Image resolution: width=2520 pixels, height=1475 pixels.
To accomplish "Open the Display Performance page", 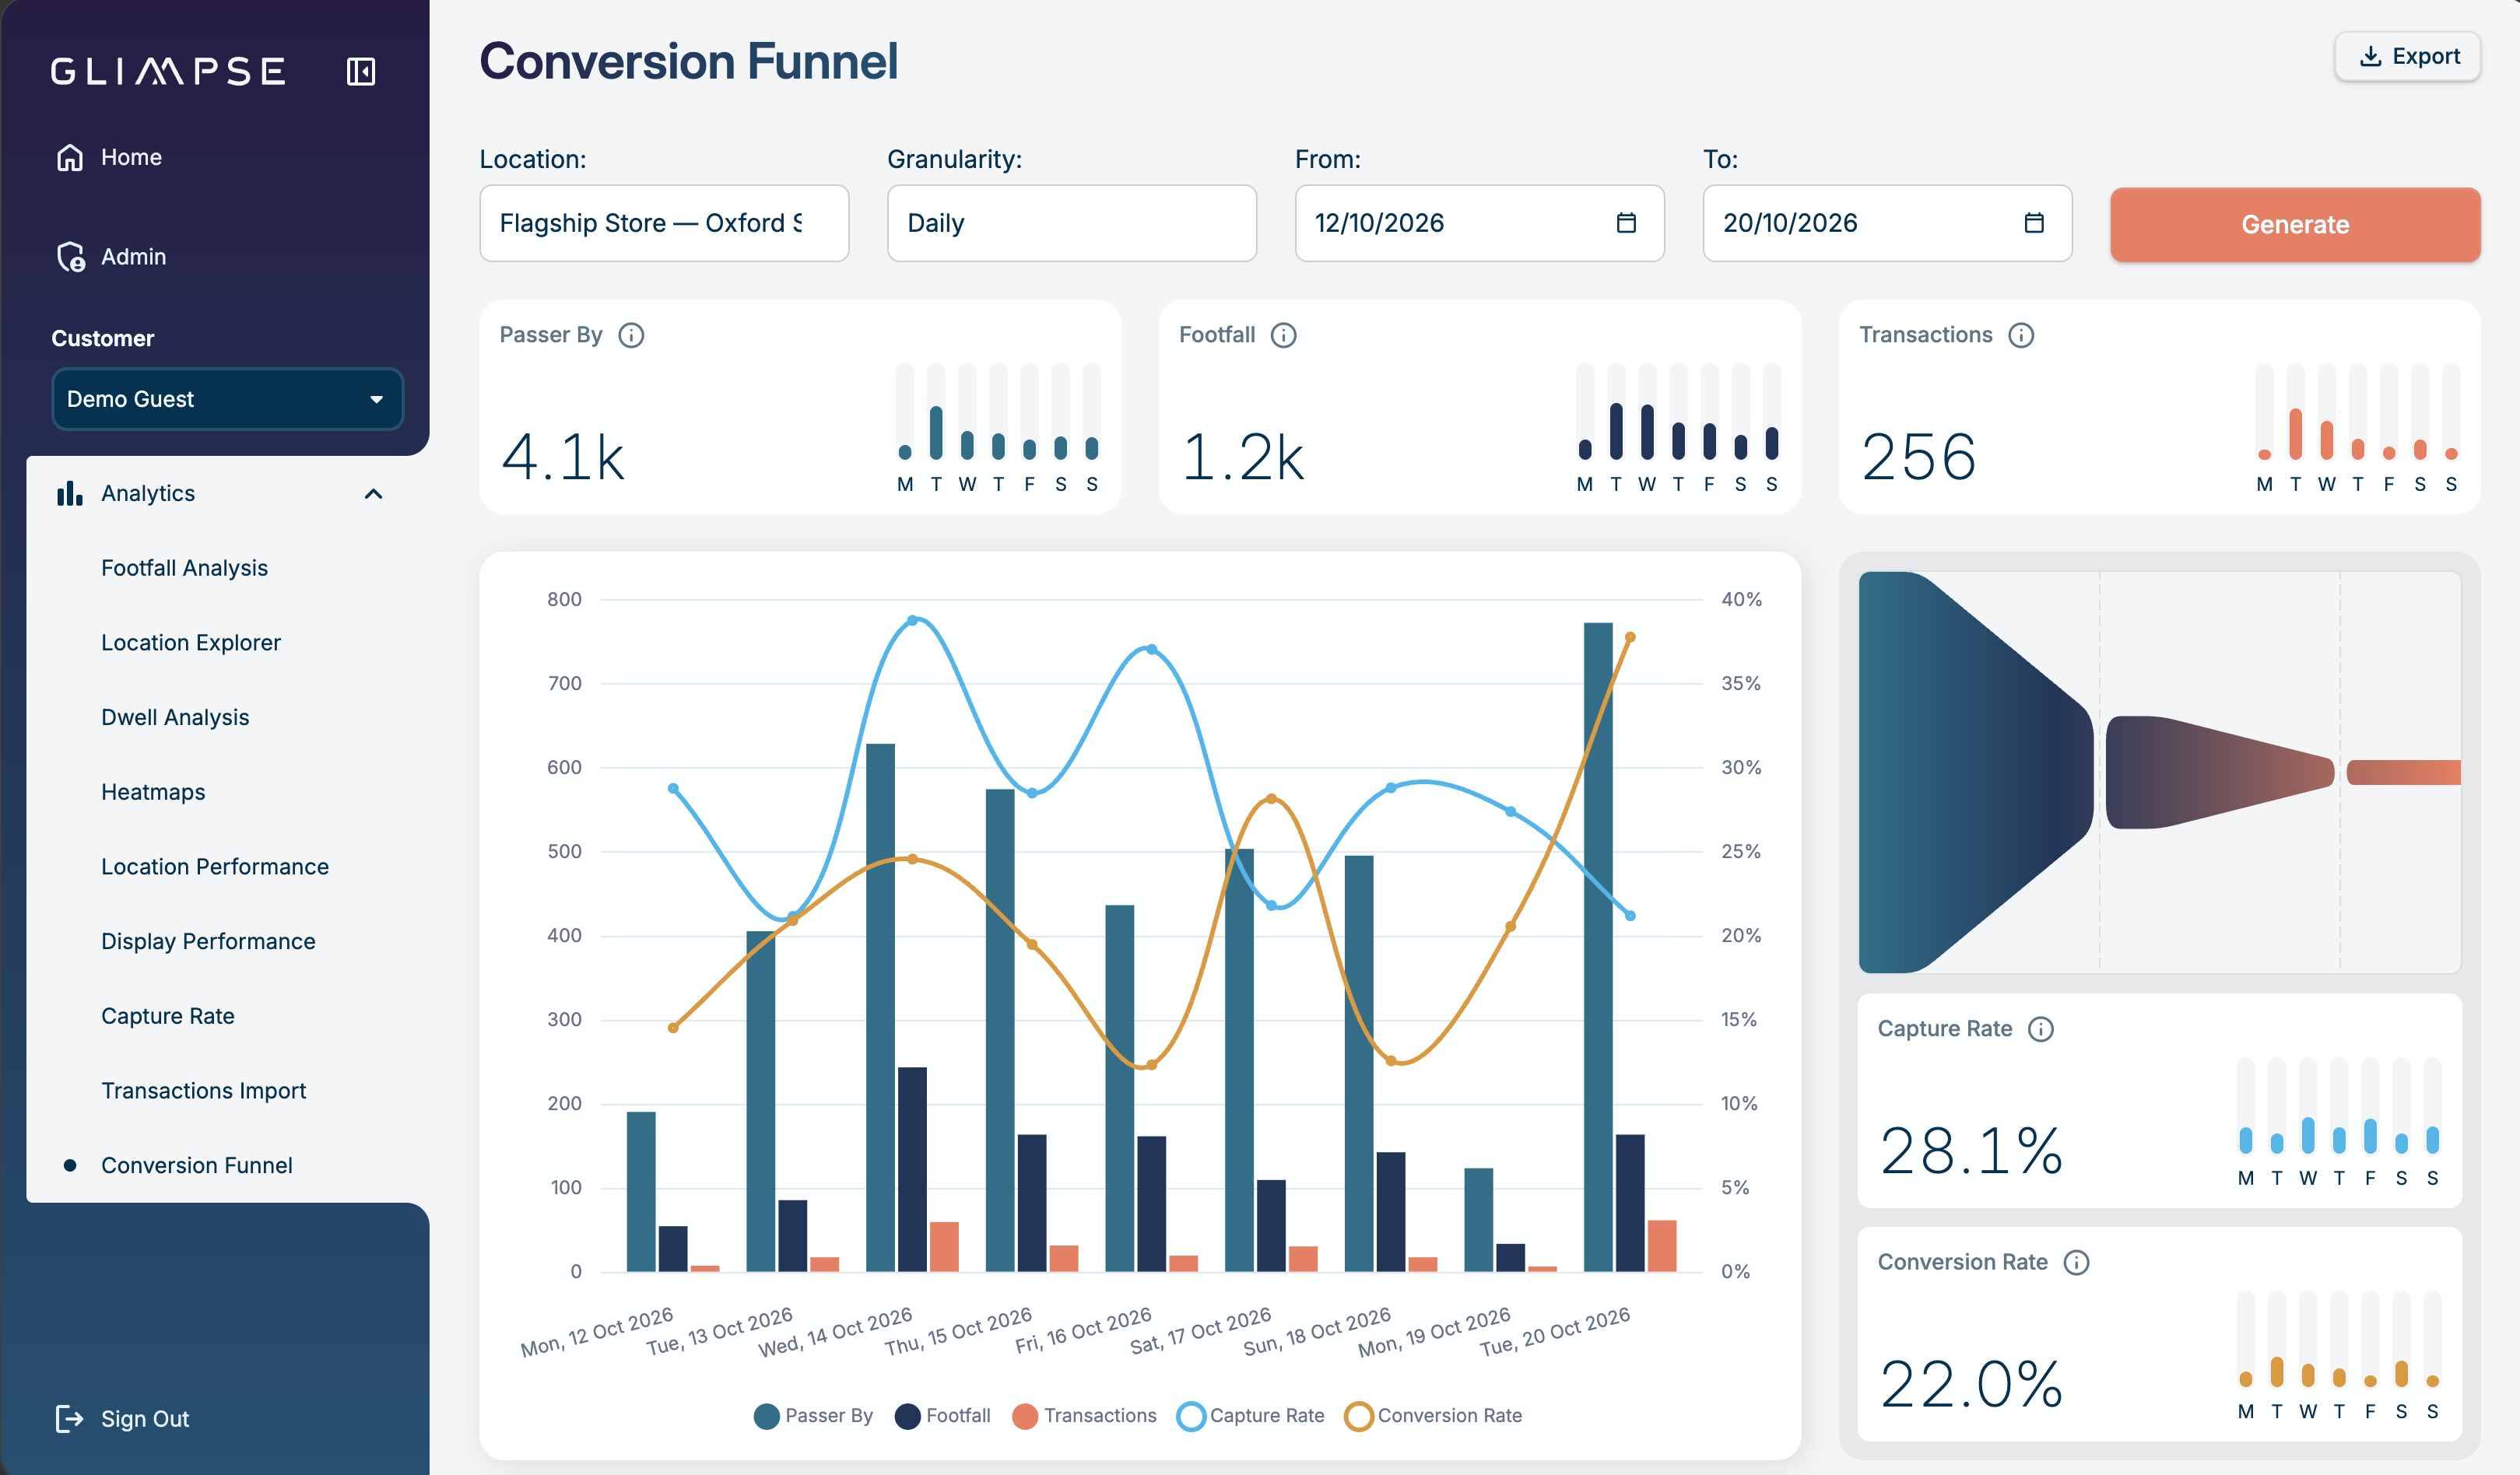I will 208,941.
